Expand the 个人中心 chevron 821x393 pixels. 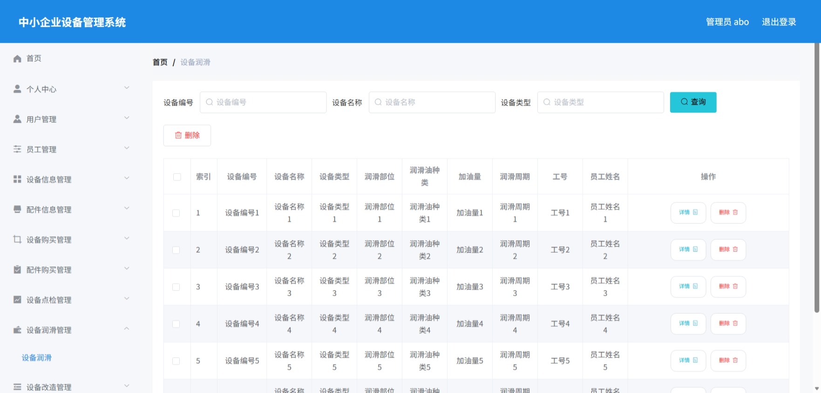pyautogui.click(x=127, y=88)
